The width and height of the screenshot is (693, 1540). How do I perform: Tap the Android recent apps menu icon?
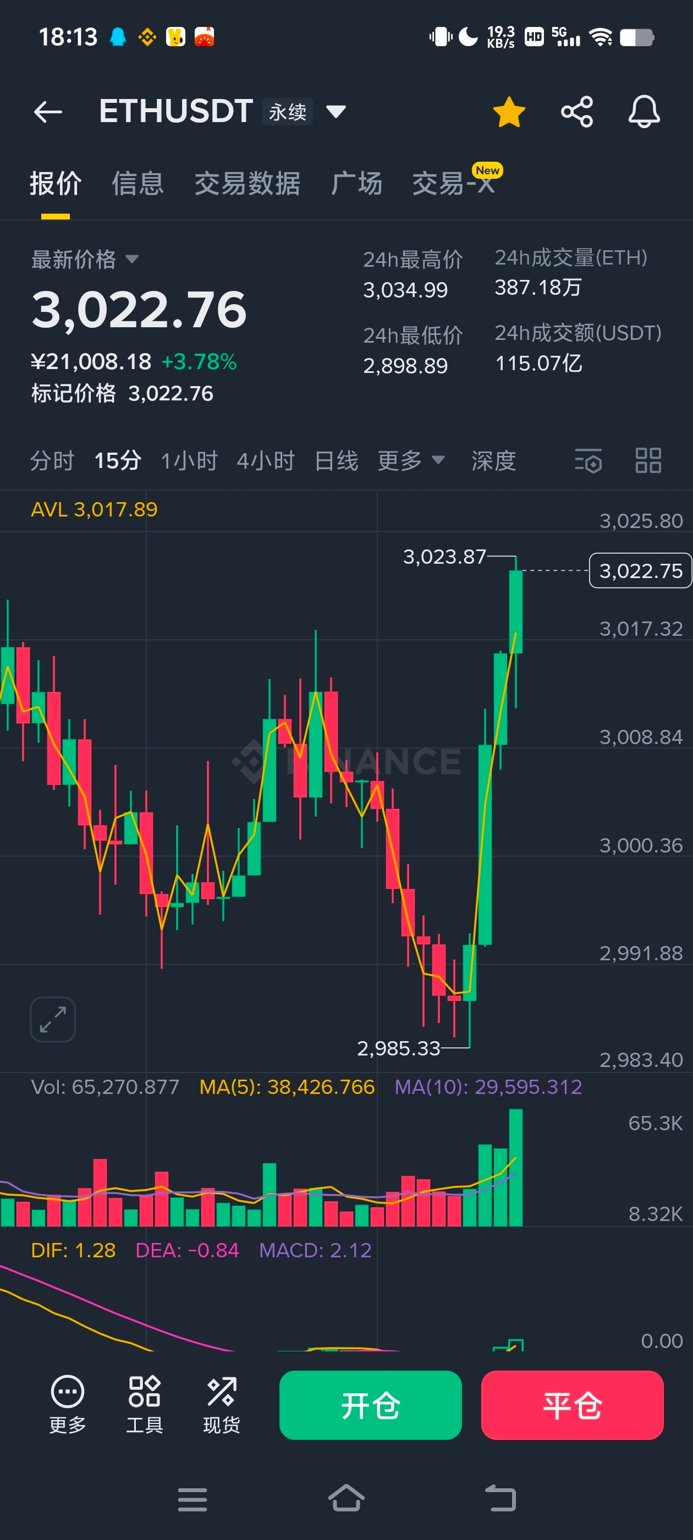(x=193, y=1499)
